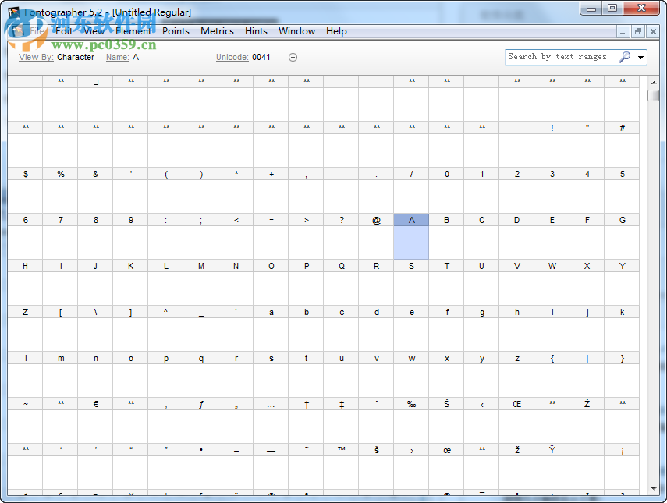Select the lowercase a glyph cell
This screenshot has height=503, width=667.
pos(271,328)
